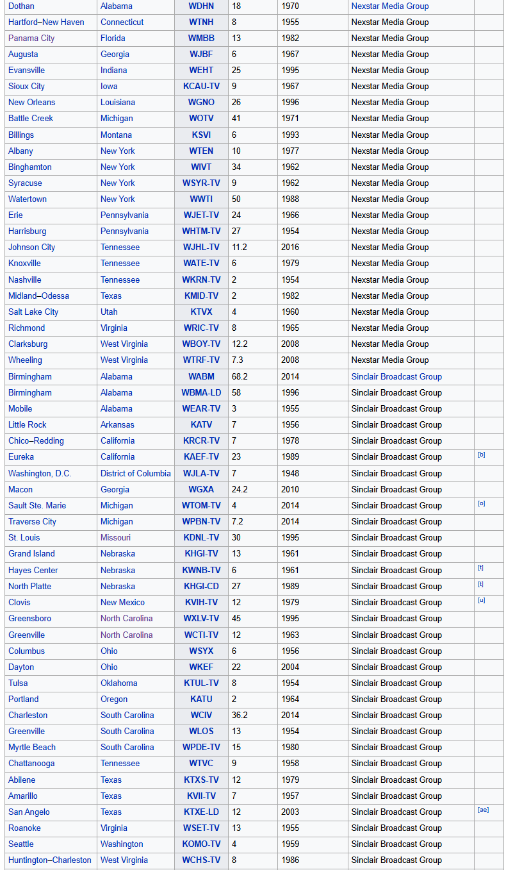Open the Binghamton city link
This screenshot has height=870, width=506.
click(x=30, y=167)
